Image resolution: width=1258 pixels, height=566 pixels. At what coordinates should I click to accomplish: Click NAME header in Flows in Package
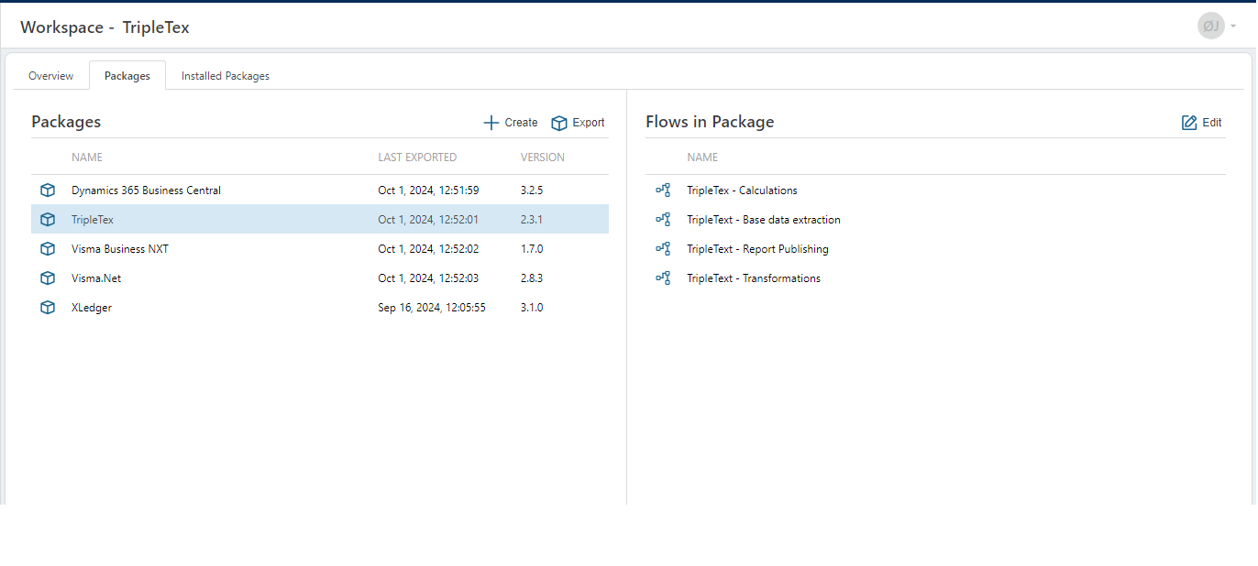coord(702,158)
